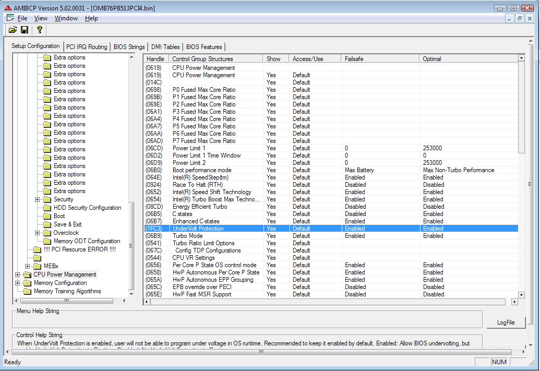The height and width of the screenshot is (371, 540).
Task: Select the Power Limit 1 Time Window row
Action: point(331,155)
